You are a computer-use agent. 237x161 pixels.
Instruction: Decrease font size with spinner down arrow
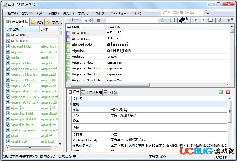click(x=91, y=21)
